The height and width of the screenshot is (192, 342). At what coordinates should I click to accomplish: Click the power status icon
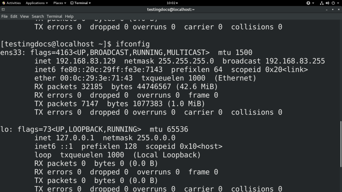pyautogui.click(x=333, y=3)
